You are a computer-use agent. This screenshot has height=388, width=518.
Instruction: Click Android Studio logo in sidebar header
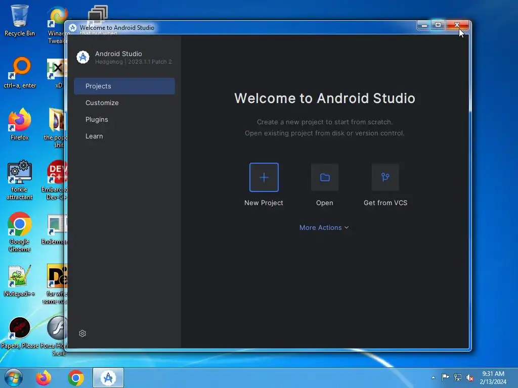pyautogui.click(x=83, y=57)
